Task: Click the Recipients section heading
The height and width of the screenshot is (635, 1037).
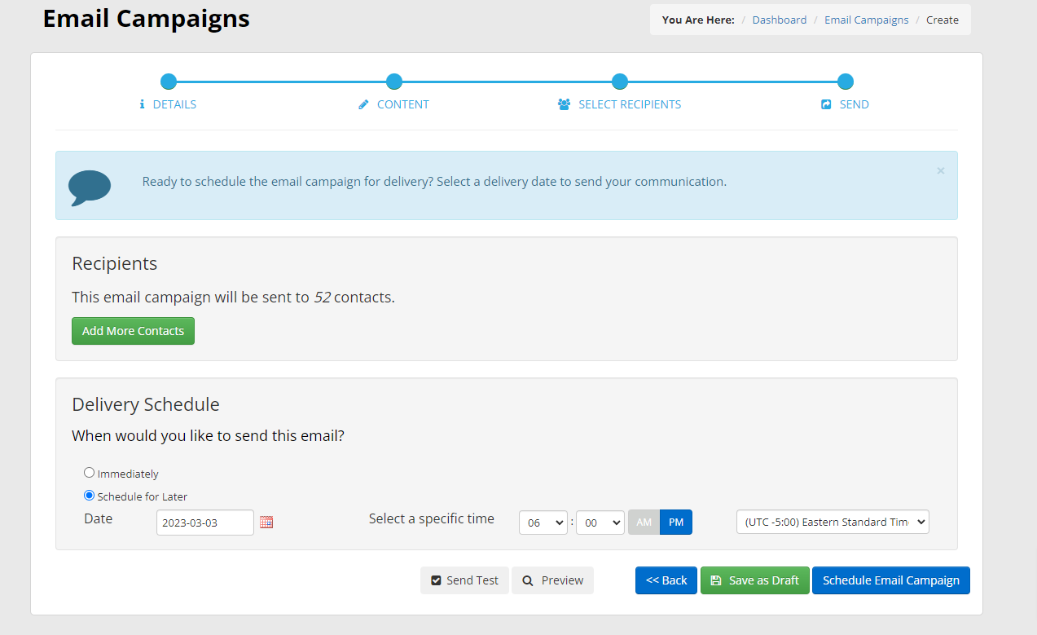Action: pos(115,264)
